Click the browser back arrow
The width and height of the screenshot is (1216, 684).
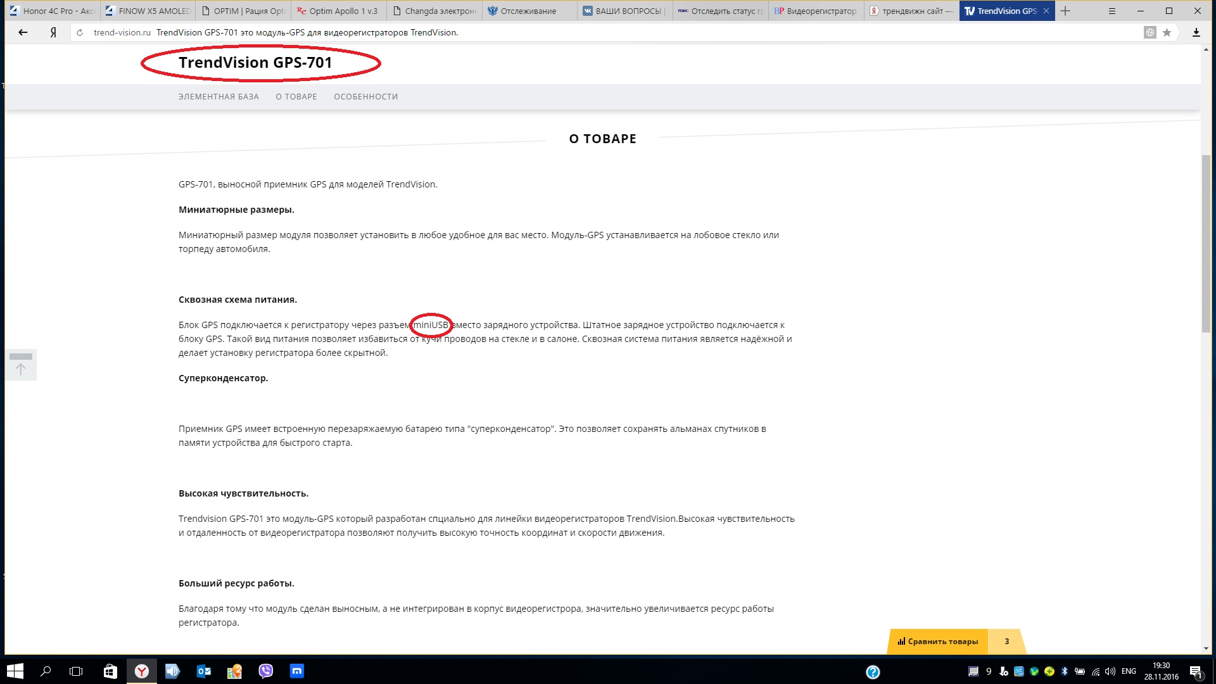23,32
